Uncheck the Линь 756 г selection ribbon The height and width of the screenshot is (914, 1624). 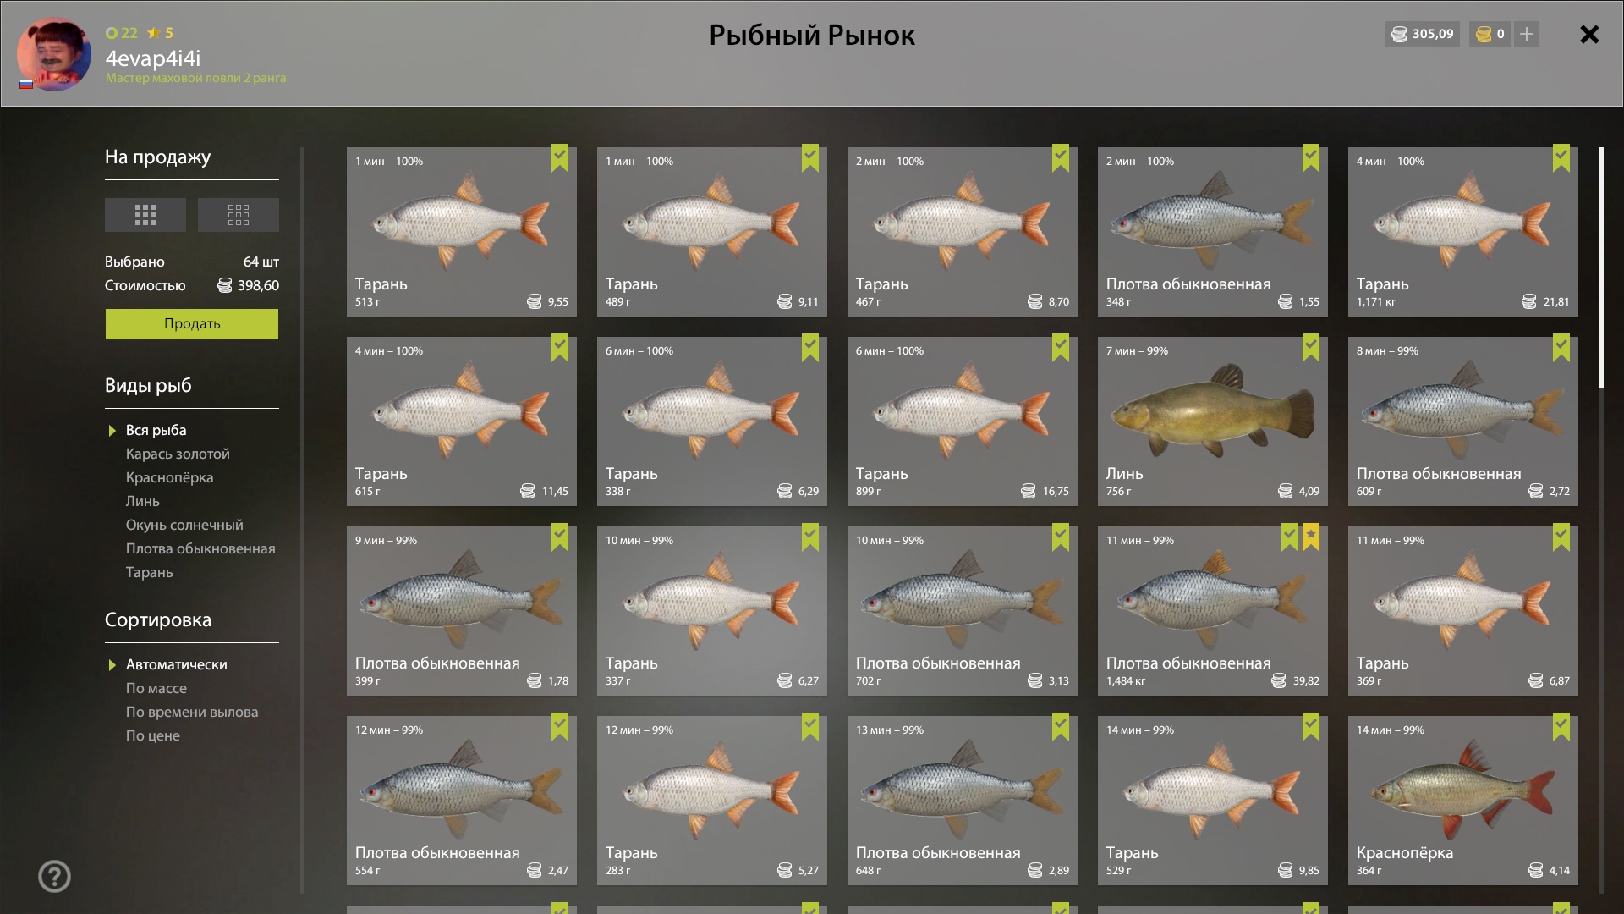(x=1310, y=347)
